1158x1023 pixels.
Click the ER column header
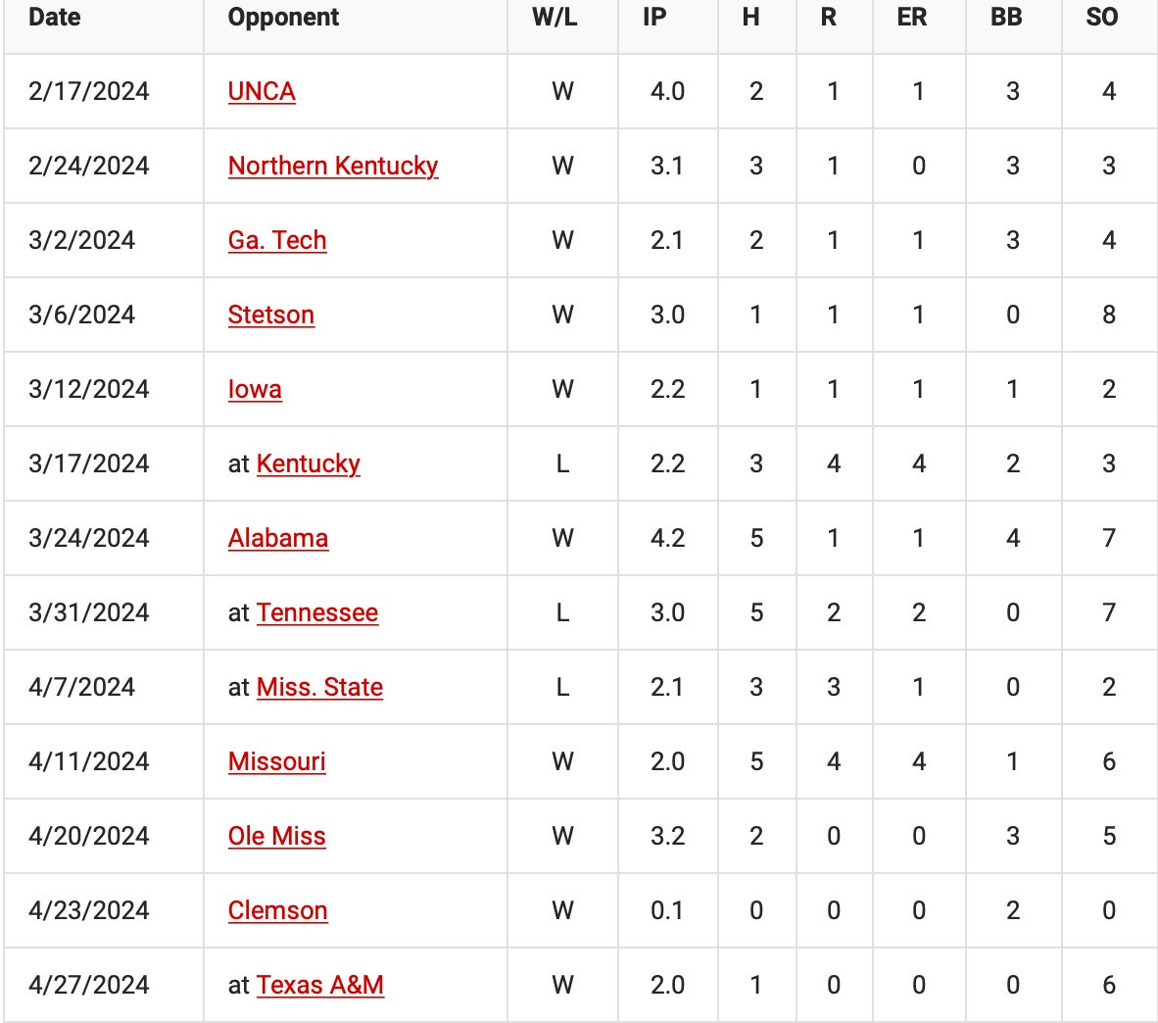[912, 18]
